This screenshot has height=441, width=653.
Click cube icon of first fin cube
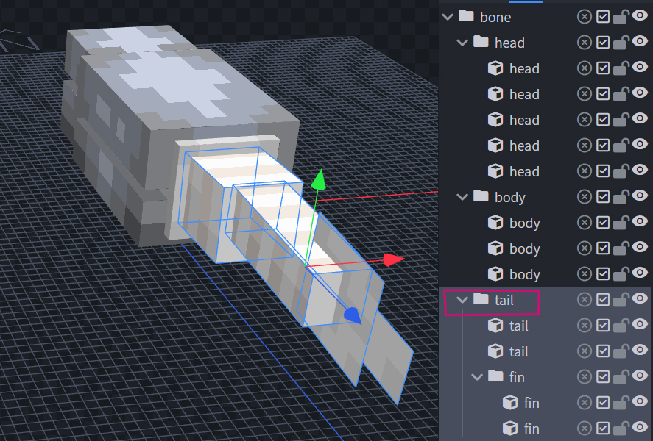(x=510, y=403)
